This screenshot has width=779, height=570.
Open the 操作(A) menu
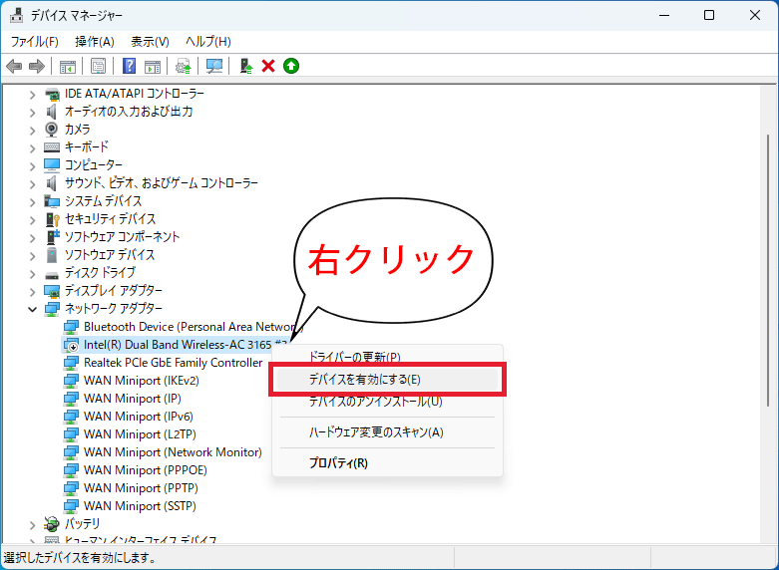point(95,41)
